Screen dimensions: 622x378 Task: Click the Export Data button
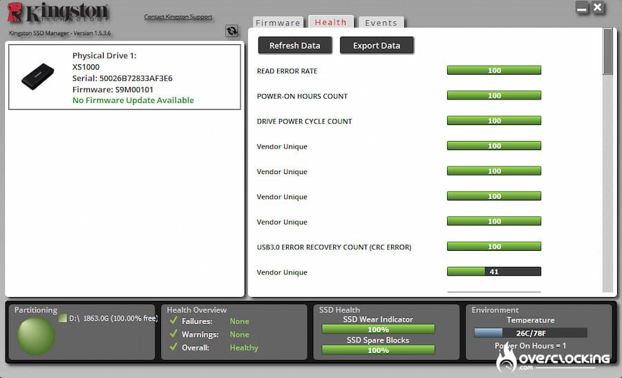tap(377, 46)
